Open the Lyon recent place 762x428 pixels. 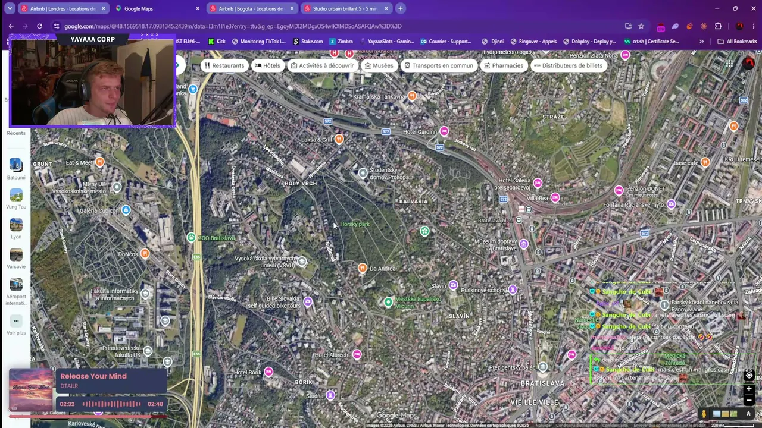tap(16, 229)
